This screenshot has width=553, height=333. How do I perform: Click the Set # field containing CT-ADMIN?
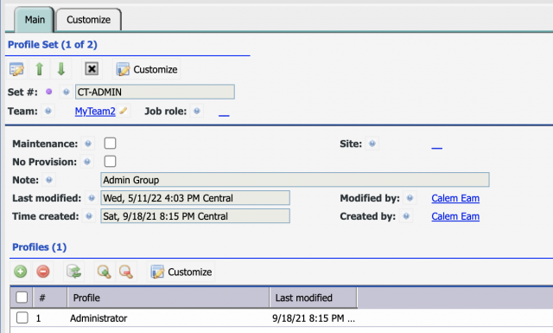pyautogui.click(x=155, y=92)
